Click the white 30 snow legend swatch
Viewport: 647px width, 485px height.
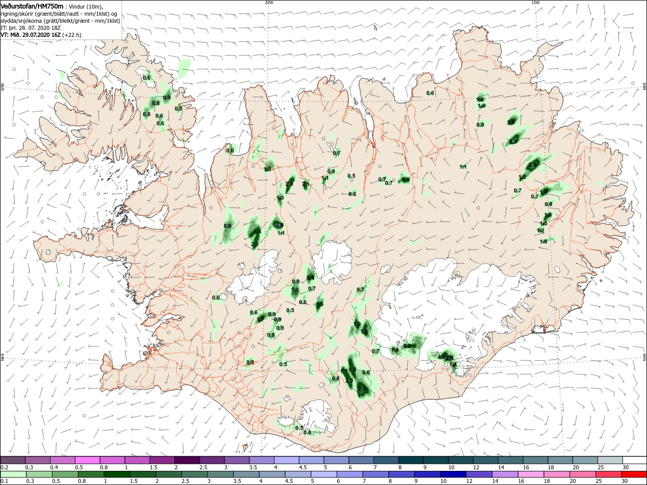coord(634,460)
